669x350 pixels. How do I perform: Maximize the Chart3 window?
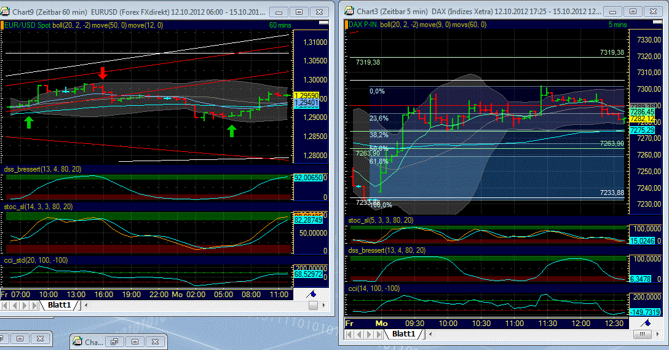click(633, 12)
